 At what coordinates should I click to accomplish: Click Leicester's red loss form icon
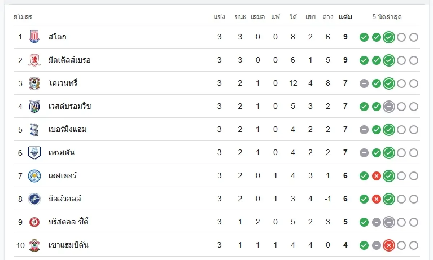coord(376,176)
